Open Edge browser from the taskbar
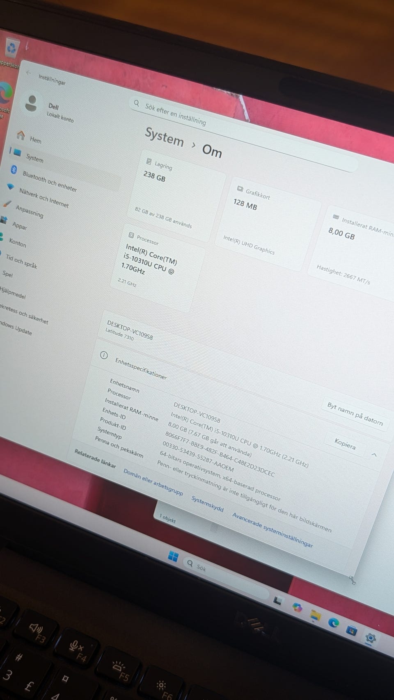Viewport: 394px width, 700px height. tap(333, 622)
